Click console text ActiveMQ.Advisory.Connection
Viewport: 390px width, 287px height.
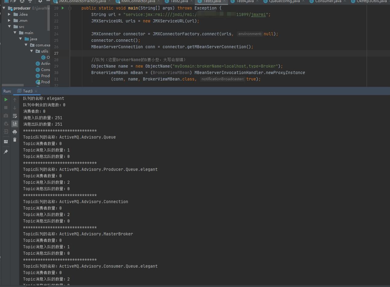click(94, 202)
